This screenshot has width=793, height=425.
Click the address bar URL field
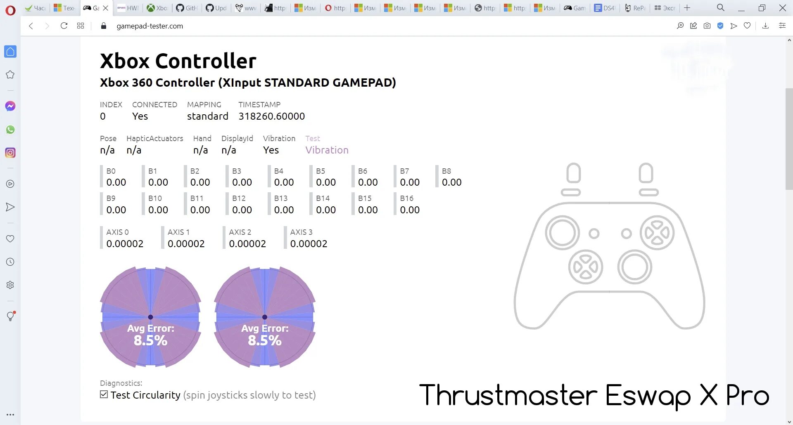150,26
